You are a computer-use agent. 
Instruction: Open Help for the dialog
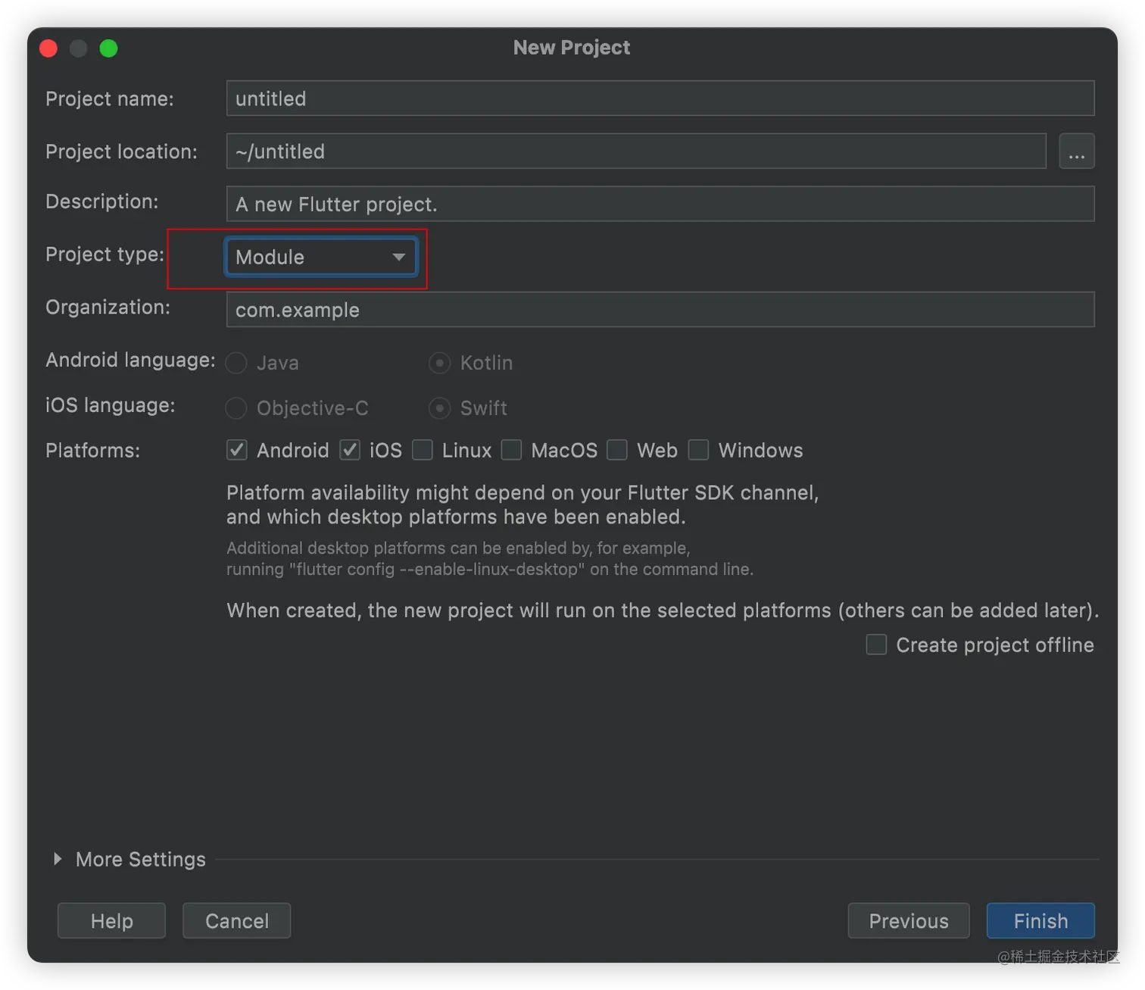111,920
